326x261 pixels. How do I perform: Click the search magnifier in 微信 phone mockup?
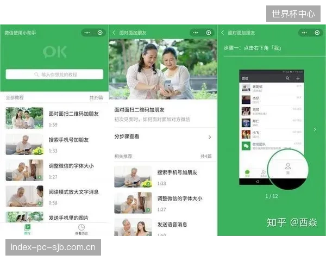(x=287, y=78)
